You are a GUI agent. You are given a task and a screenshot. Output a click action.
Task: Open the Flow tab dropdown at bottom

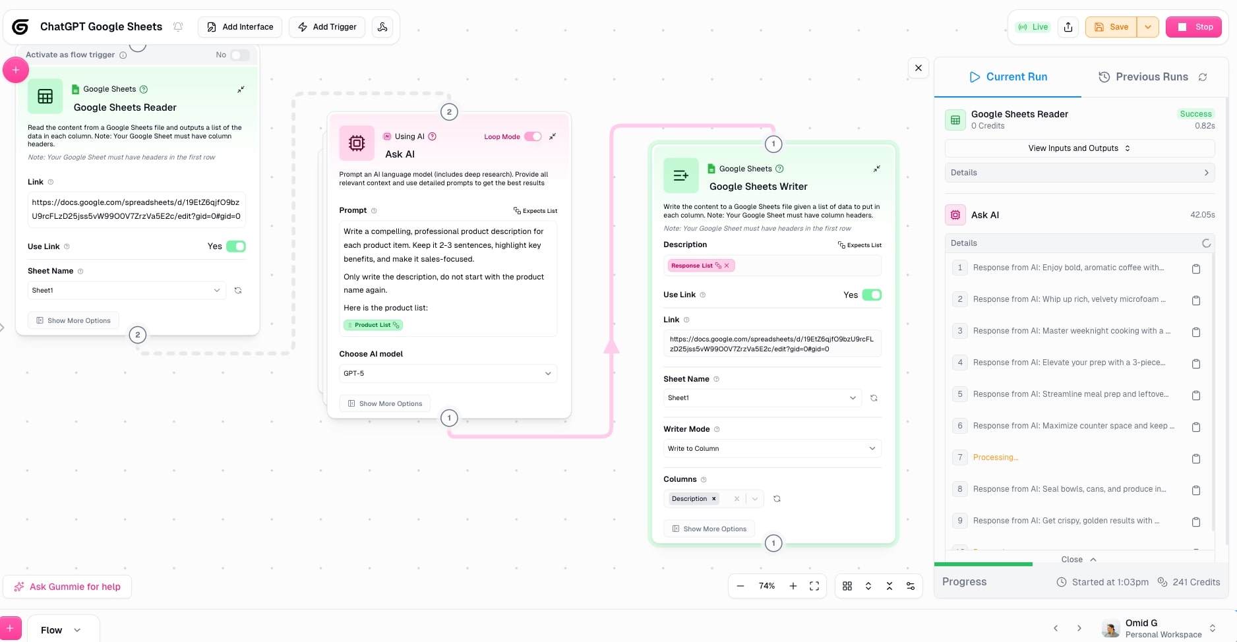(77, 630)
